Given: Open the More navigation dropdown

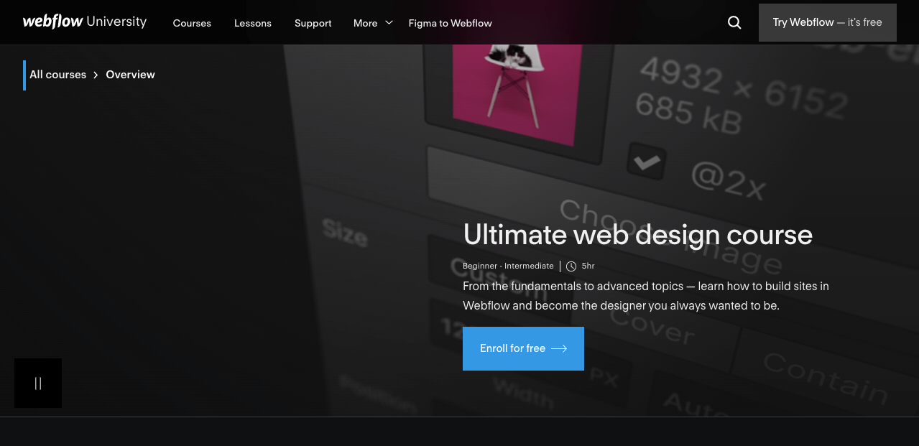Looking at the screenshot, I should point(373,23).
